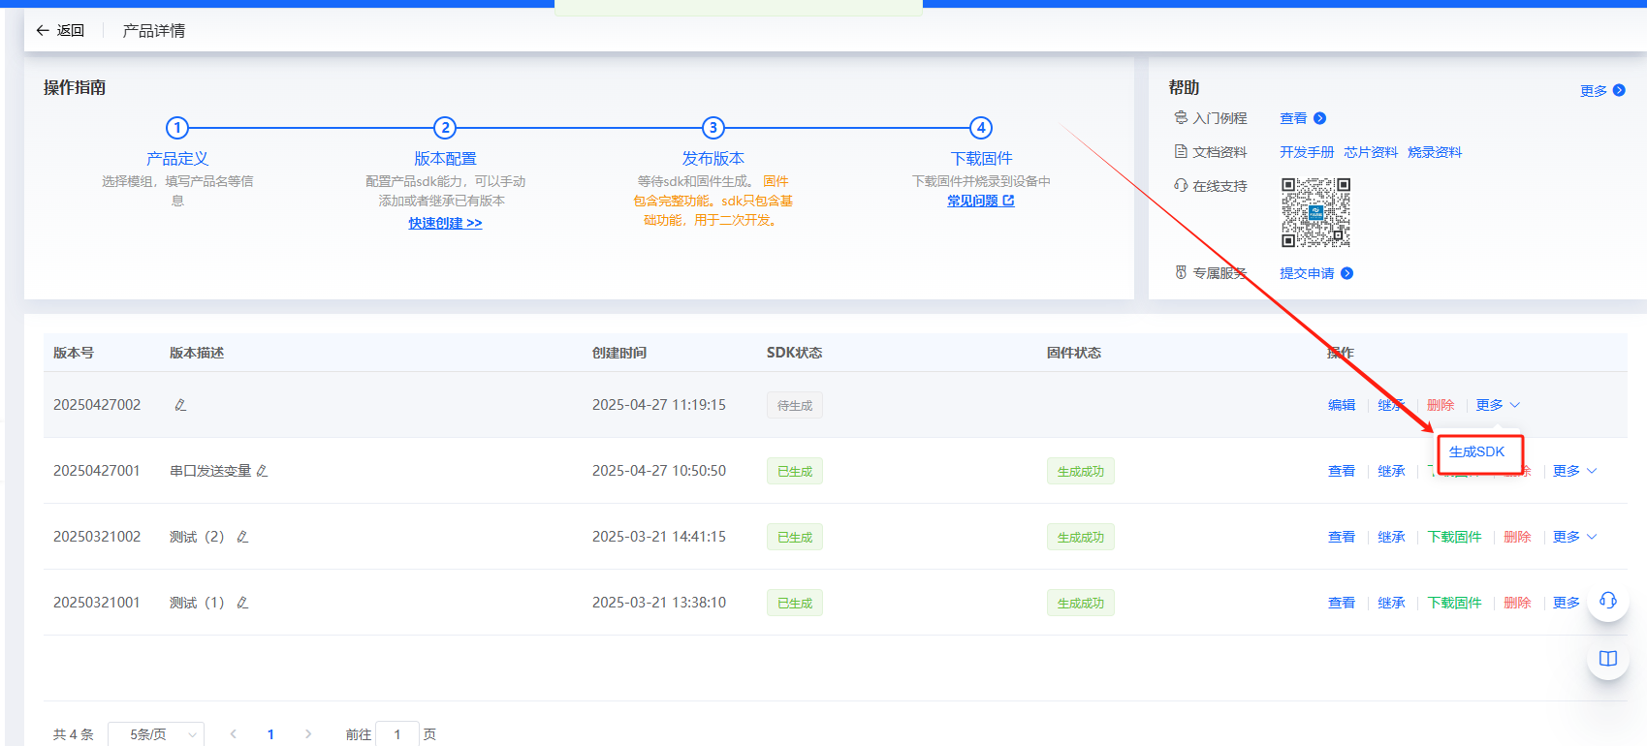Expand 更多 dropdown for version 20250321002
Viewport: 1647px width, 746px height.
coord(1574,537)
